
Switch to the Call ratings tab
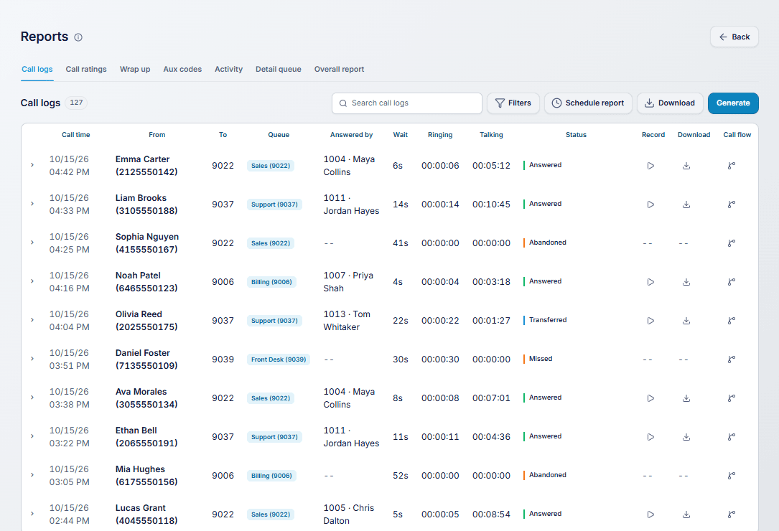[86, 69]
